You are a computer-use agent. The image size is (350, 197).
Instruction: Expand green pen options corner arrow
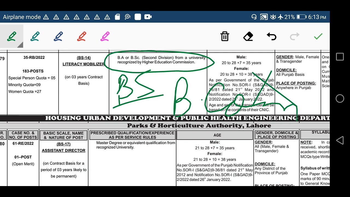[21, 45]
